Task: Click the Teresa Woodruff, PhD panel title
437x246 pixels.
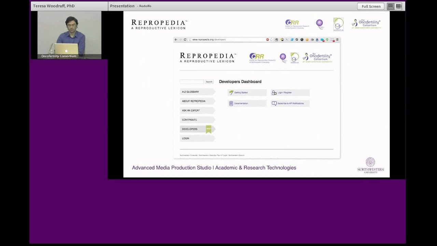Action: click(x=54, y=6)
